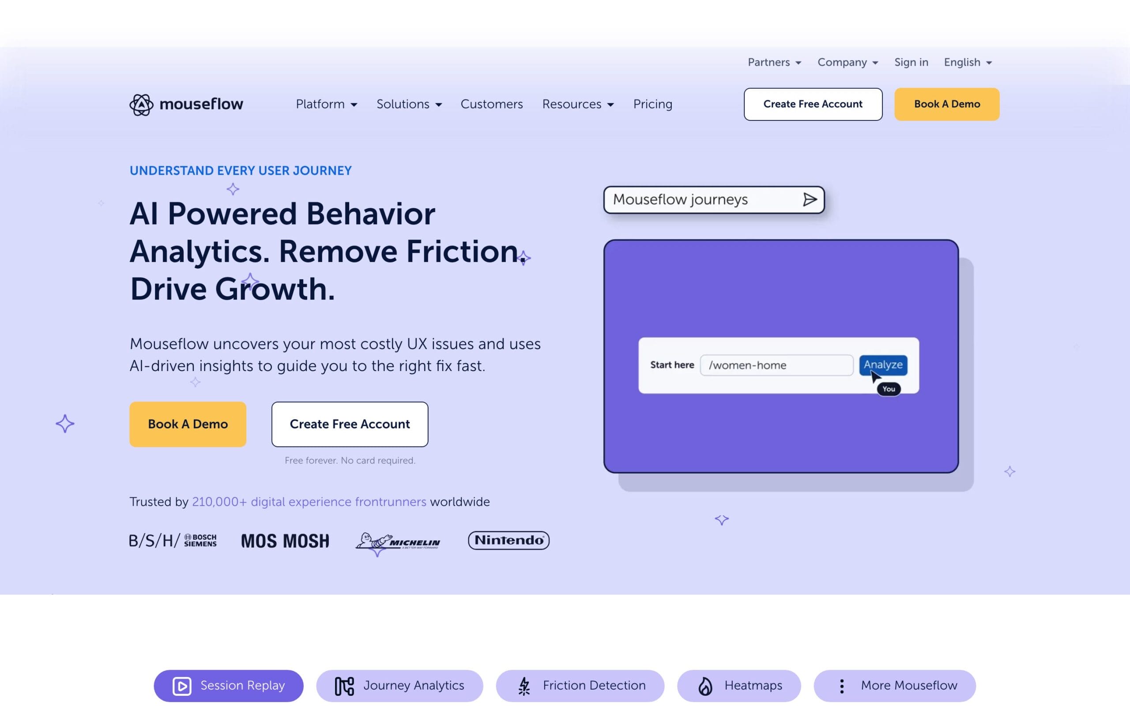Image resolution: width=1130 pixels, height=706 pixels.
Task: Select the More Mouseflow tab
Action: tap(895, 686)
